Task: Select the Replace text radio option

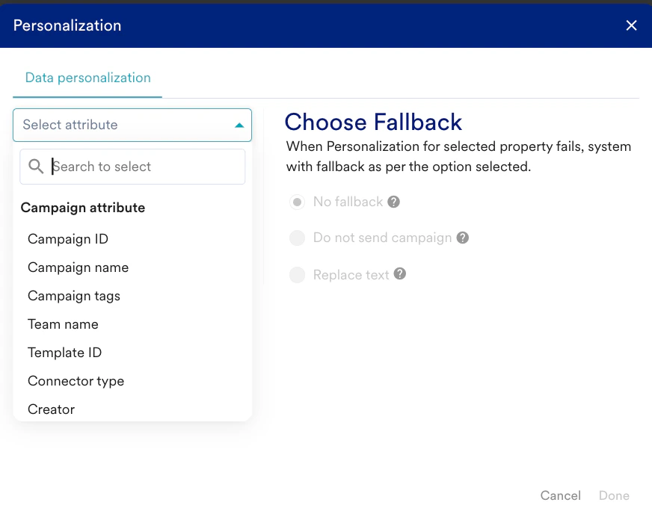Action: [x=298, y=275]
